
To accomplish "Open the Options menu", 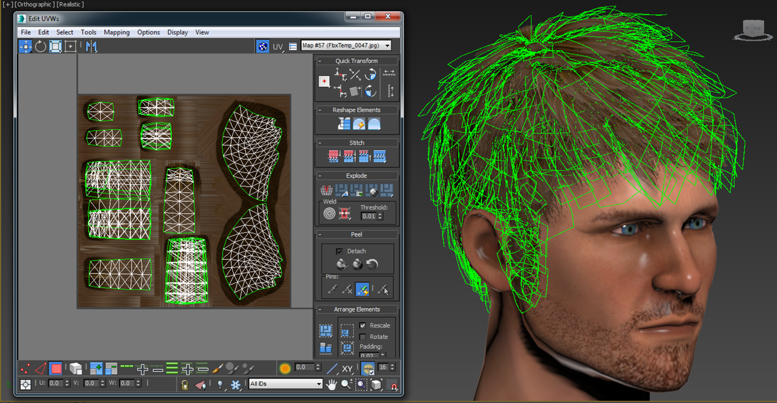I will (148, 32).
